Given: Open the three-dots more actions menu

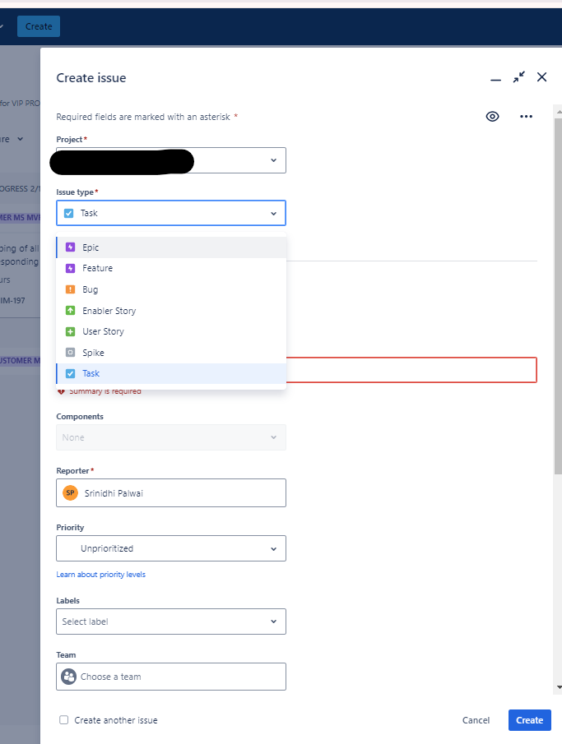Looking at the screenshot, I should click(x=527, y=117).
